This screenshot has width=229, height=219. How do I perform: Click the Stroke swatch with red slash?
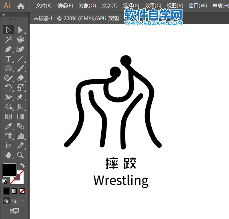(x=20, y=180)
